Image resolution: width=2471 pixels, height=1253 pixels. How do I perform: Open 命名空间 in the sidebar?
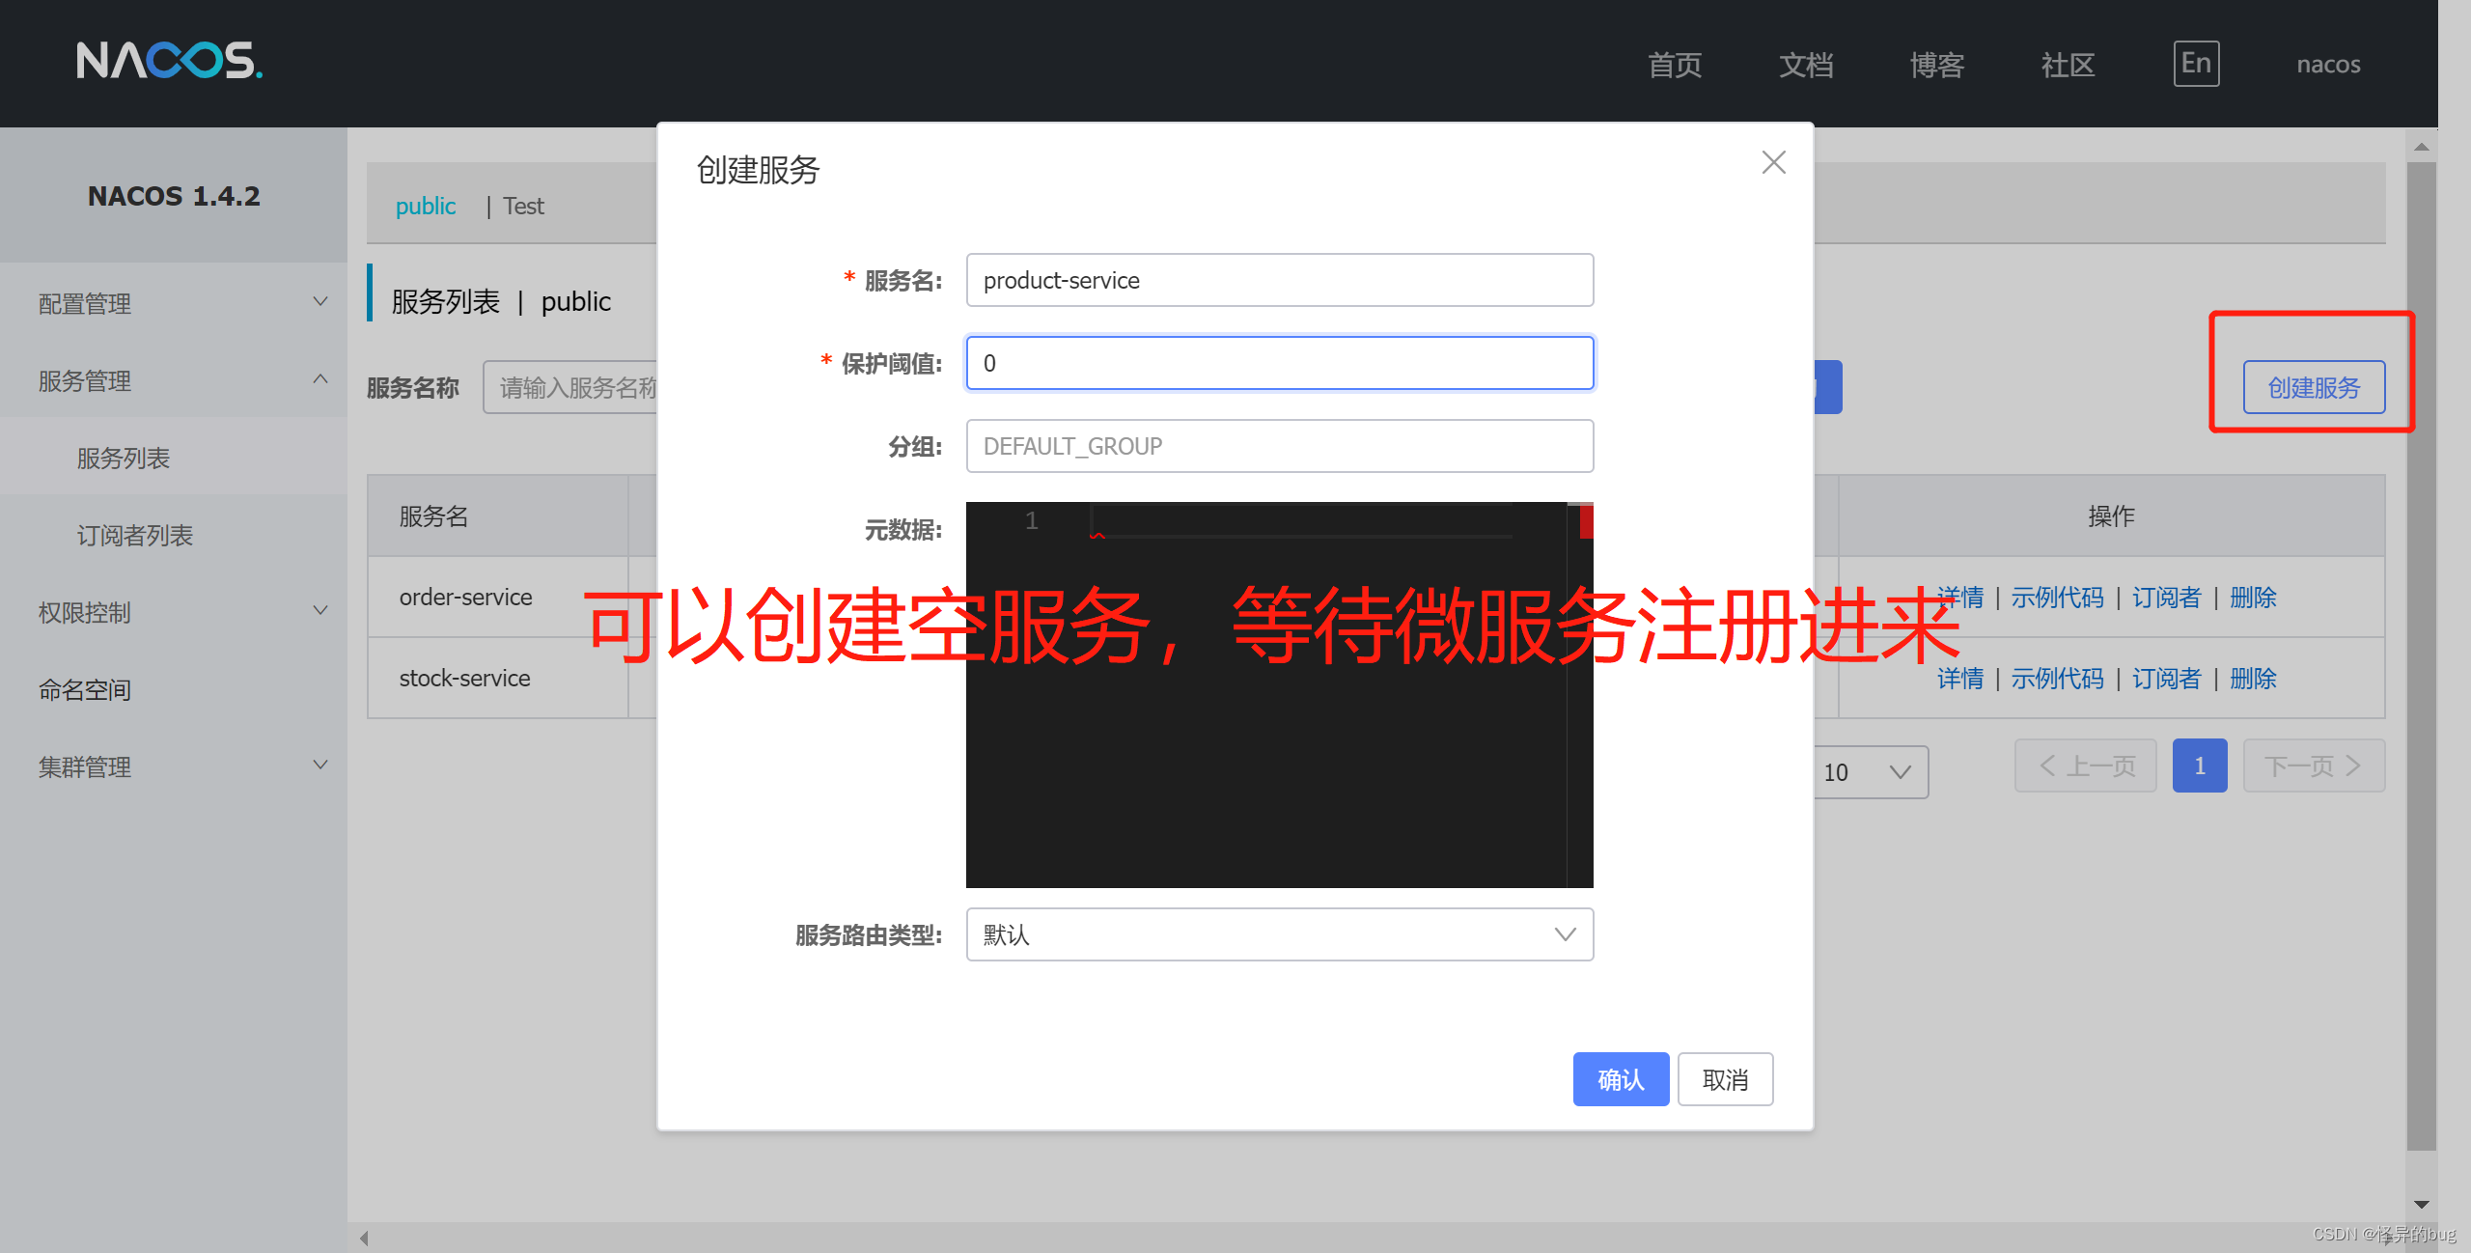tap(85, 689)
